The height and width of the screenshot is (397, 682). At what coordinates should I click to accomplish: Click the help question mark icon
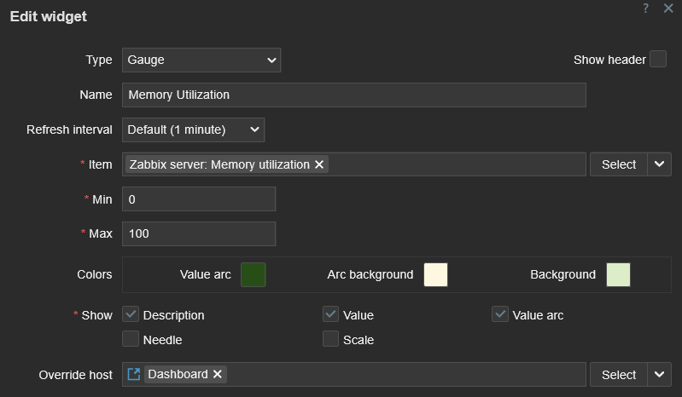(x=646, y=8)
